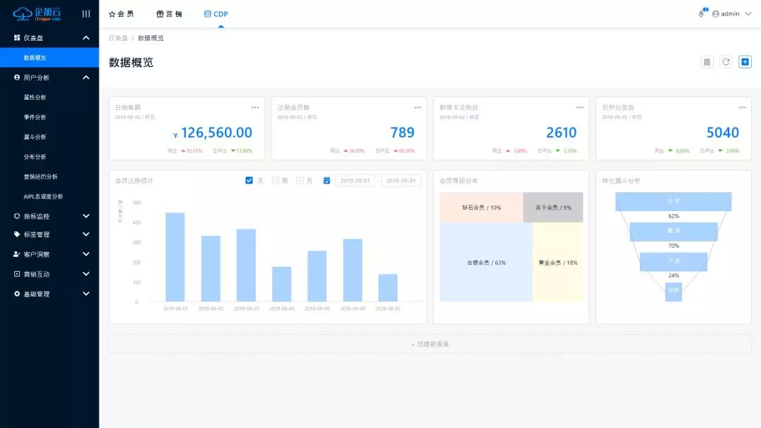Open more options on 注册会员数 card
Viewport: 761px width, 428px height.
(418, 108)
